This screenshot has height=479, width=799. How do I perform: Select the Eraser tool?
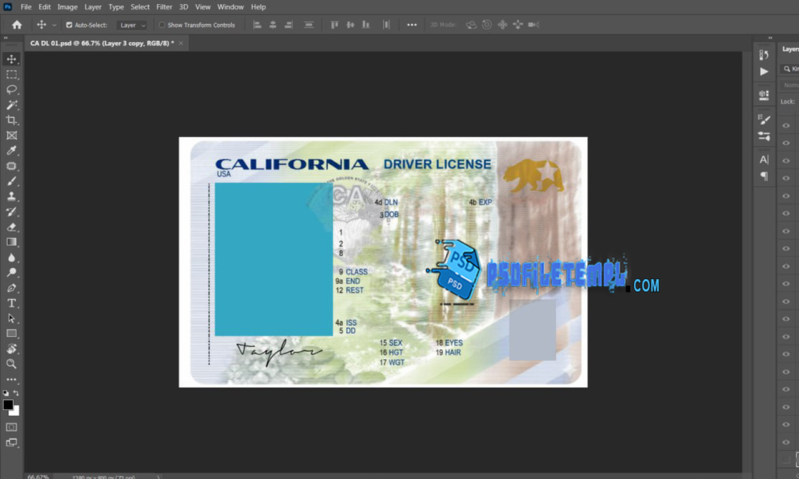tap(11, 227)
